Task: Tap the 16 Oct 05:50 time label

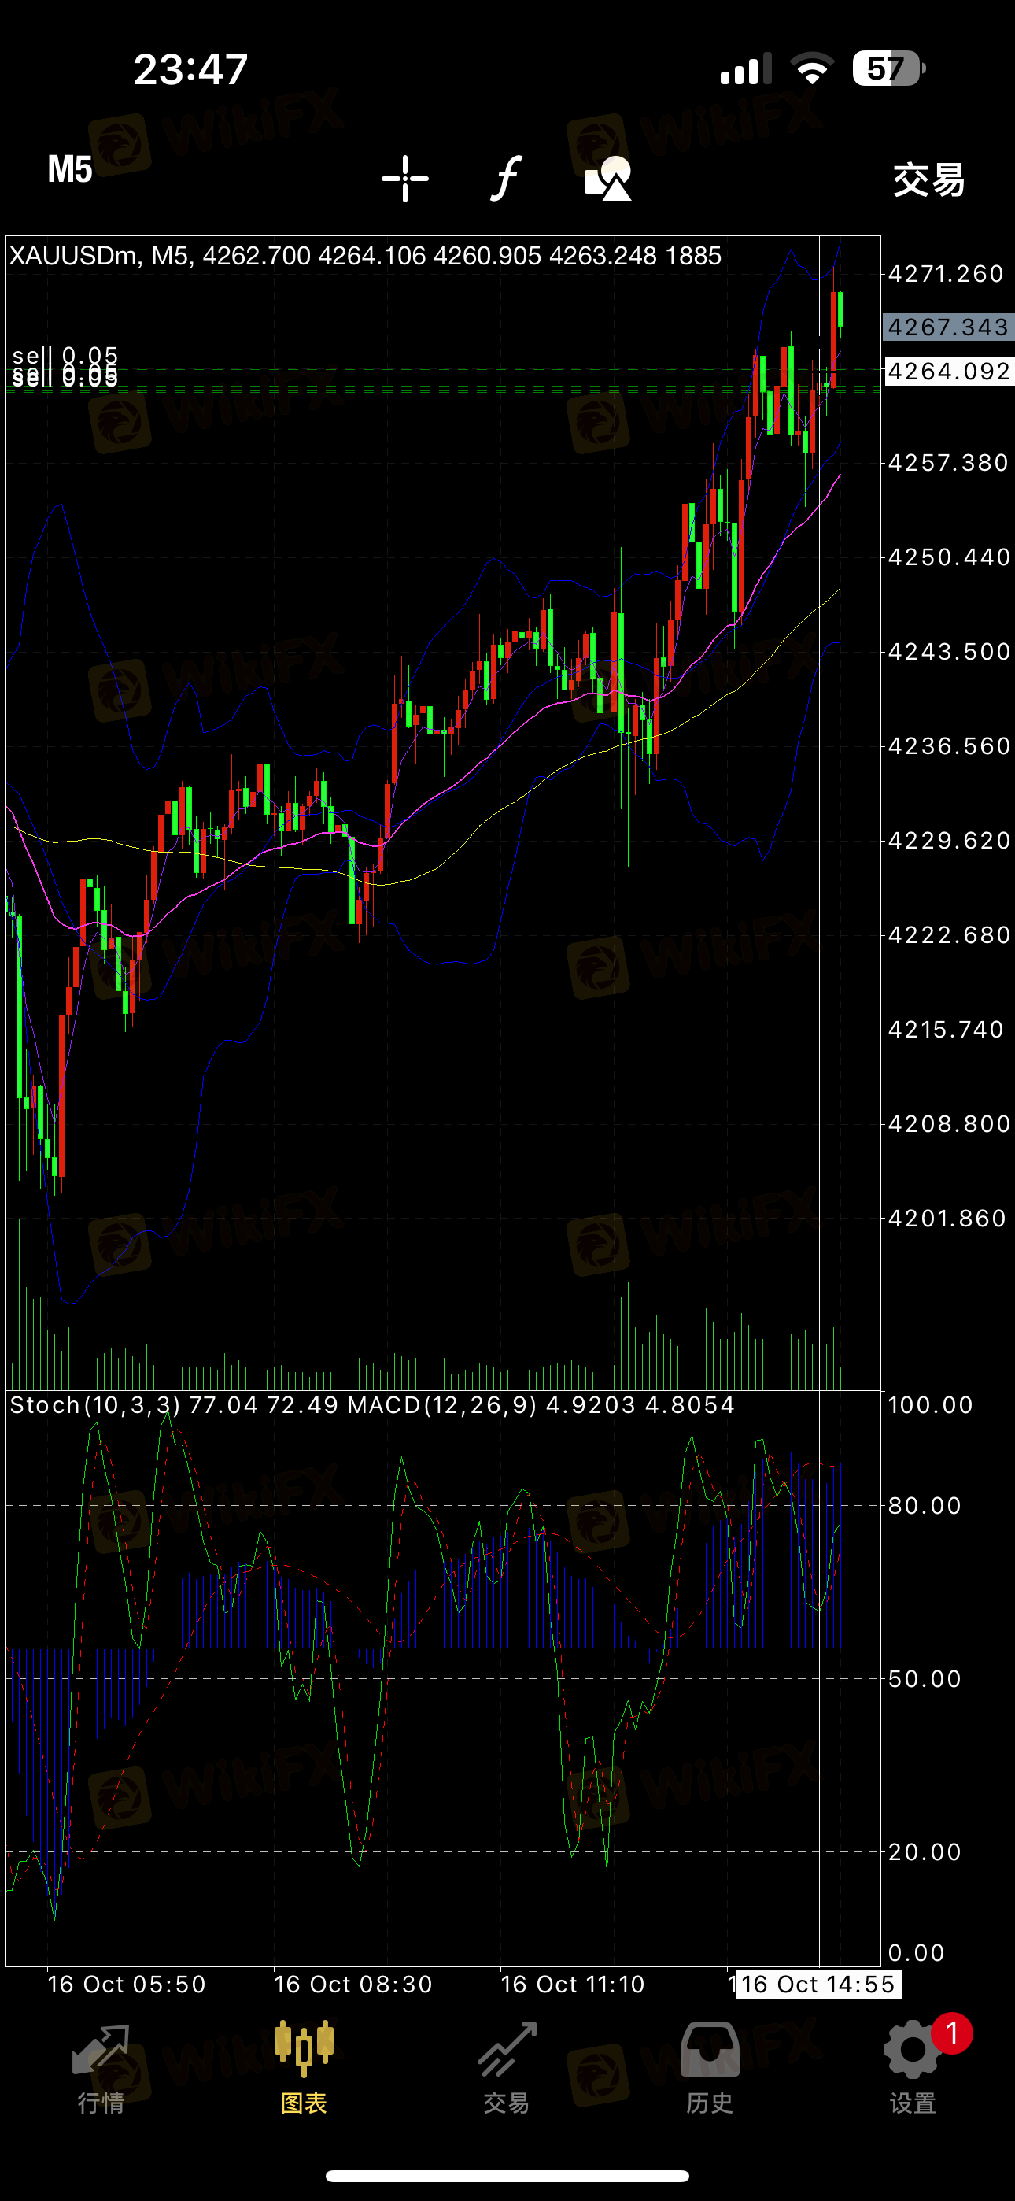Action: 127,1984
